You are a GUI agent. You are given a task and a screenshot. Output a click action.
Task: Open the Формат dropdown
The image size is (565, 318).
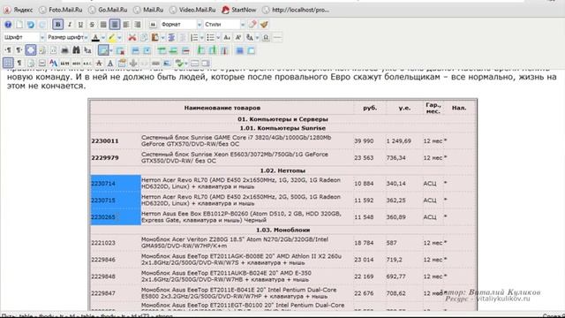click(x=181, y=25)
